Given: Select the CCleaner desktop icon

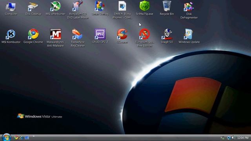Looking at the screenshot, I should (122, 36).
